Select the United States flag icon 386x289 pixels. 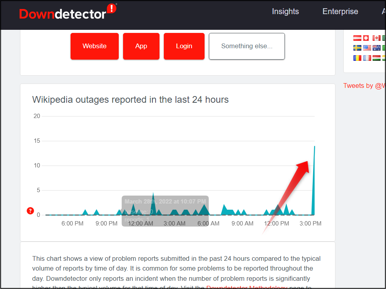tap(367, 48)
